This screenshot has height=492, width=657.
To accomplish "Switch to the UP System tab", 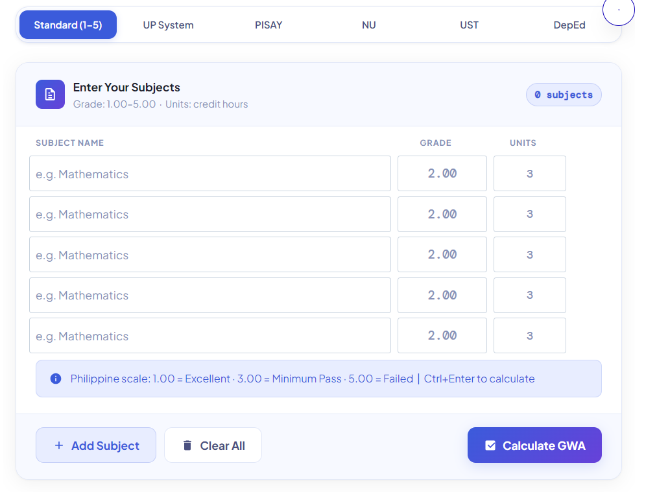I will tap(167, 25).
